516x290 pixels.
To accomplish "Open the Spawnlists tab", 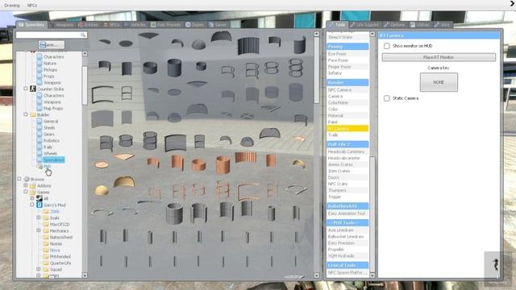I will tap(31, 25).
